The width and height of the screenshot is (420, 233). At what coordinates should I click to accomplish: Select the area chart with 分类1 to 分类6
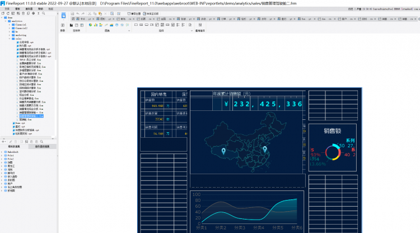(x=247, y=211)
